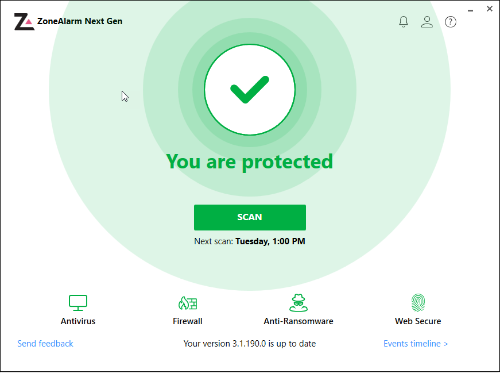Viewport: 500px width, 373px height.
Task: Select the Firewall label
Action: (188, 321)
